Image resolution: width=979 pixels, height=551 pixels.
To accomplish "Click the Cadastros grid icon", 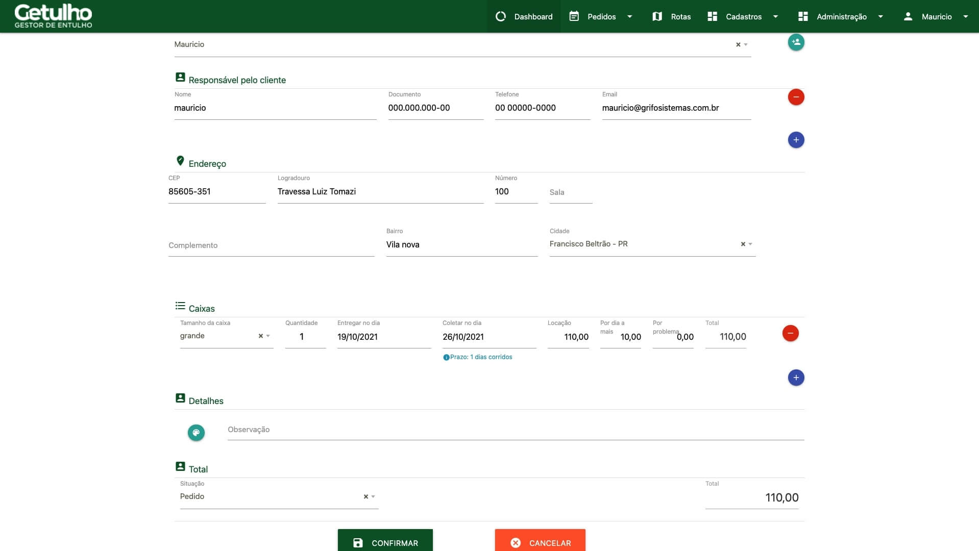I will click(712, 16).
